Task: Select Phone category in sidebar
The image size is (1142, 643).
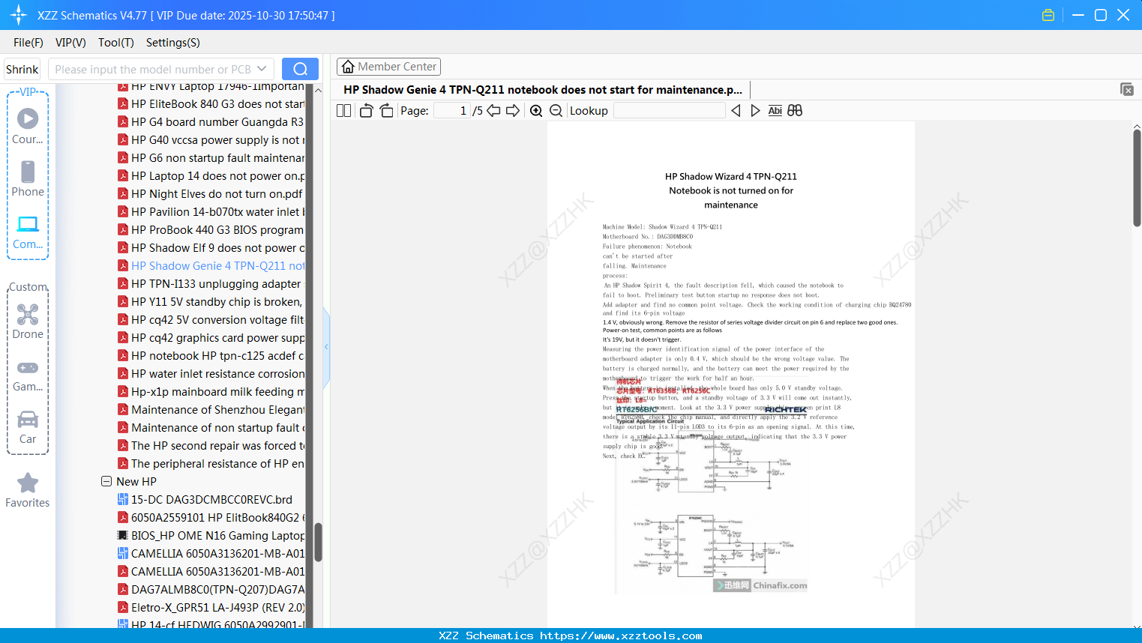Action: [28, 178]
